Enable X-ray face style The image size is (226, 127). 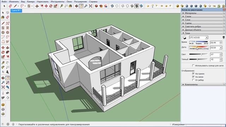pyautogui.click(x=112, y=6)
